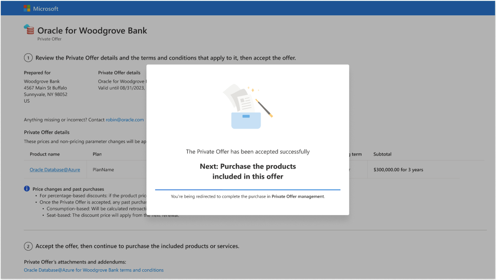Screen dimensions: 496x280
Task: Click the blue info icon near Price changes
Action: coord(26,188)
